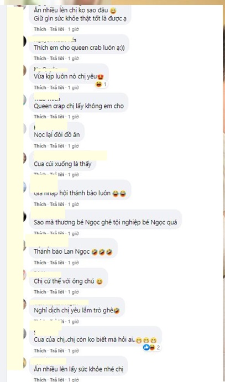Click the profile avatar next to the "Thích em cho queen crab" comment

tap(25, 41)
